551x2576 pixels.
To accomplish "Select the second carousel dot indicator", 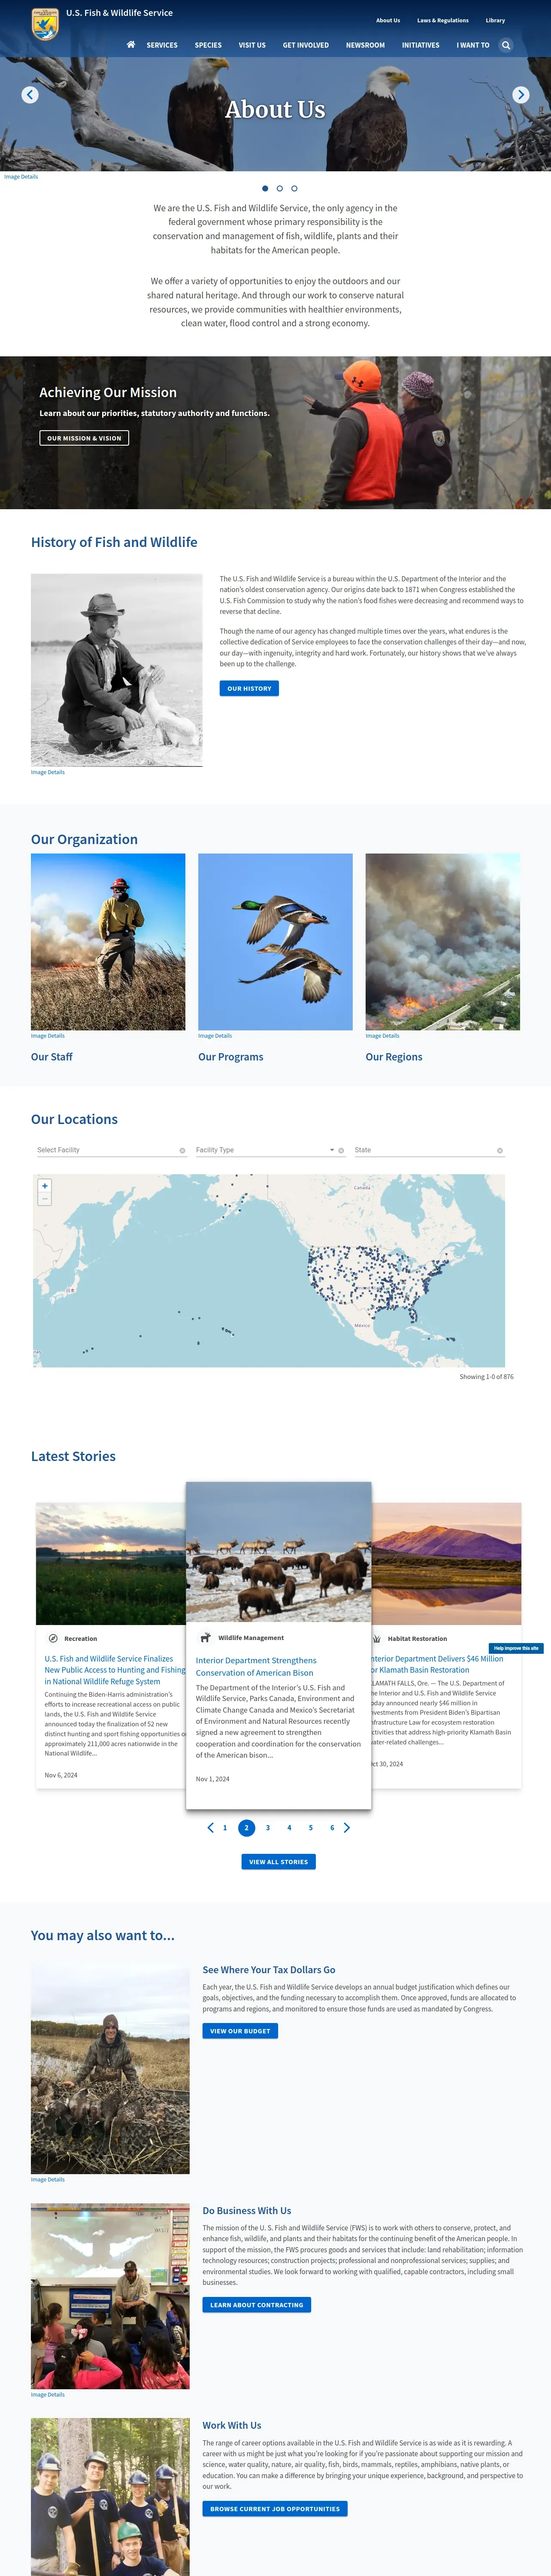I will (x=279, y=188).
